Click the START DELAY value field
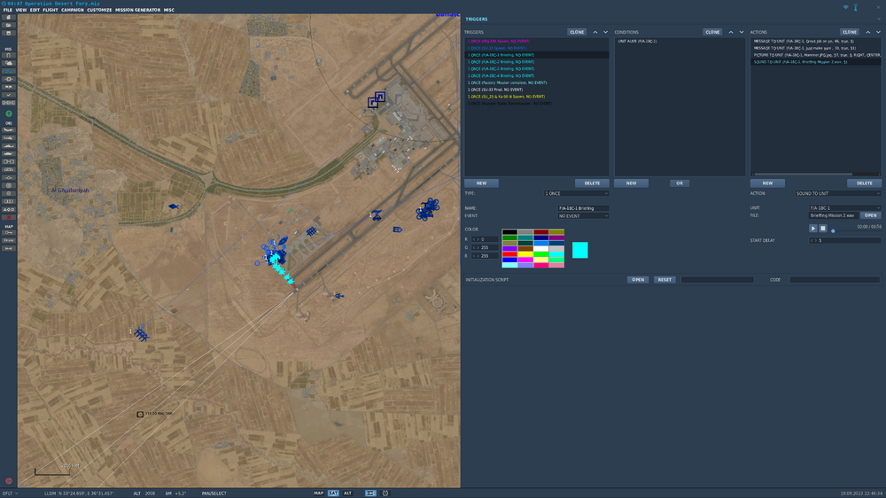 tap(844, 240)
